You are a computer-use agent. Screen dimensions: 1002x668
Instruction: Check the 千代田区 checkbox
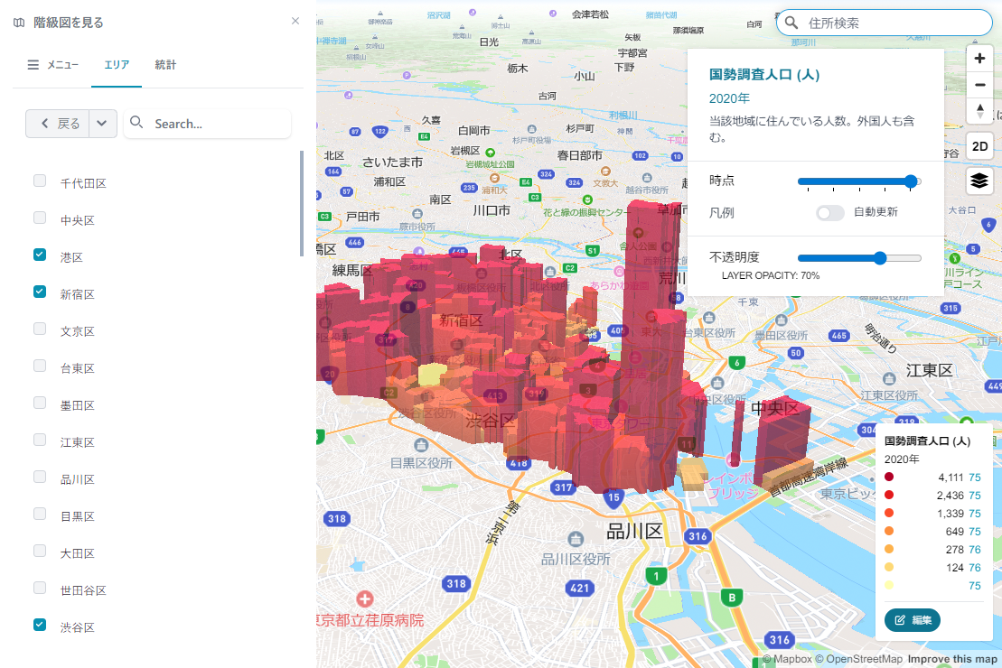pyautogui.click(x=40, y=181)
